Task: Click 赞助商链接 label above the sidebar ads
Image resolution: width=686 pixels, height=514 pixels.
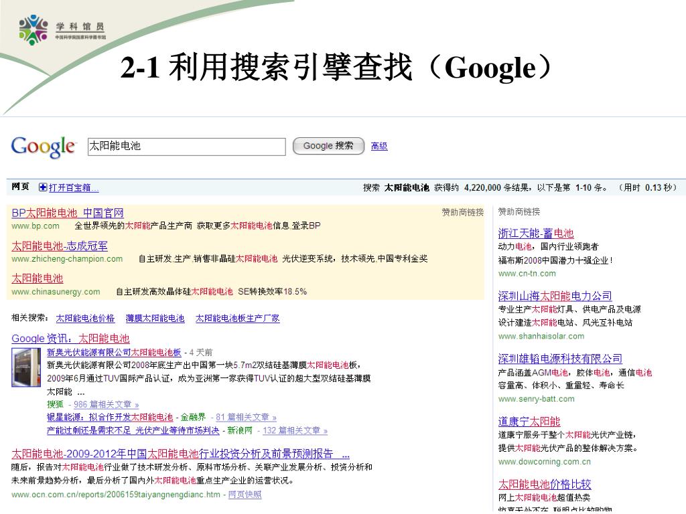Action: [x=519, y=211]
